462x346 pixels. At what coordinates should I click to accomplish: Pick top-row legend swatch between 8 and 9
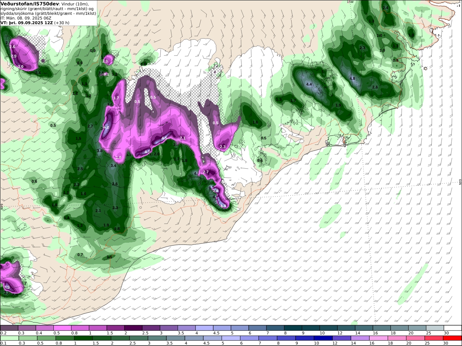coord(293,328)
